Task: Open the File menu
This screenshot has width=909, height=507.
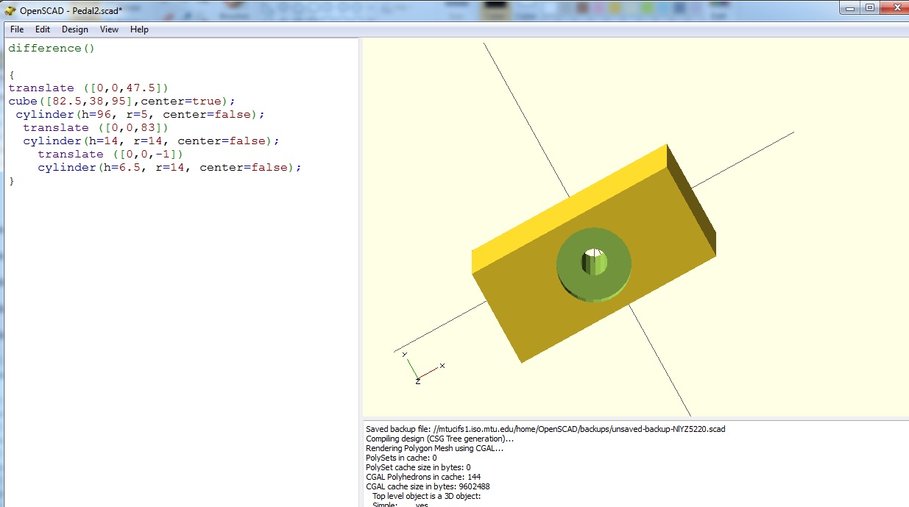Action: (x=17, y=29)
